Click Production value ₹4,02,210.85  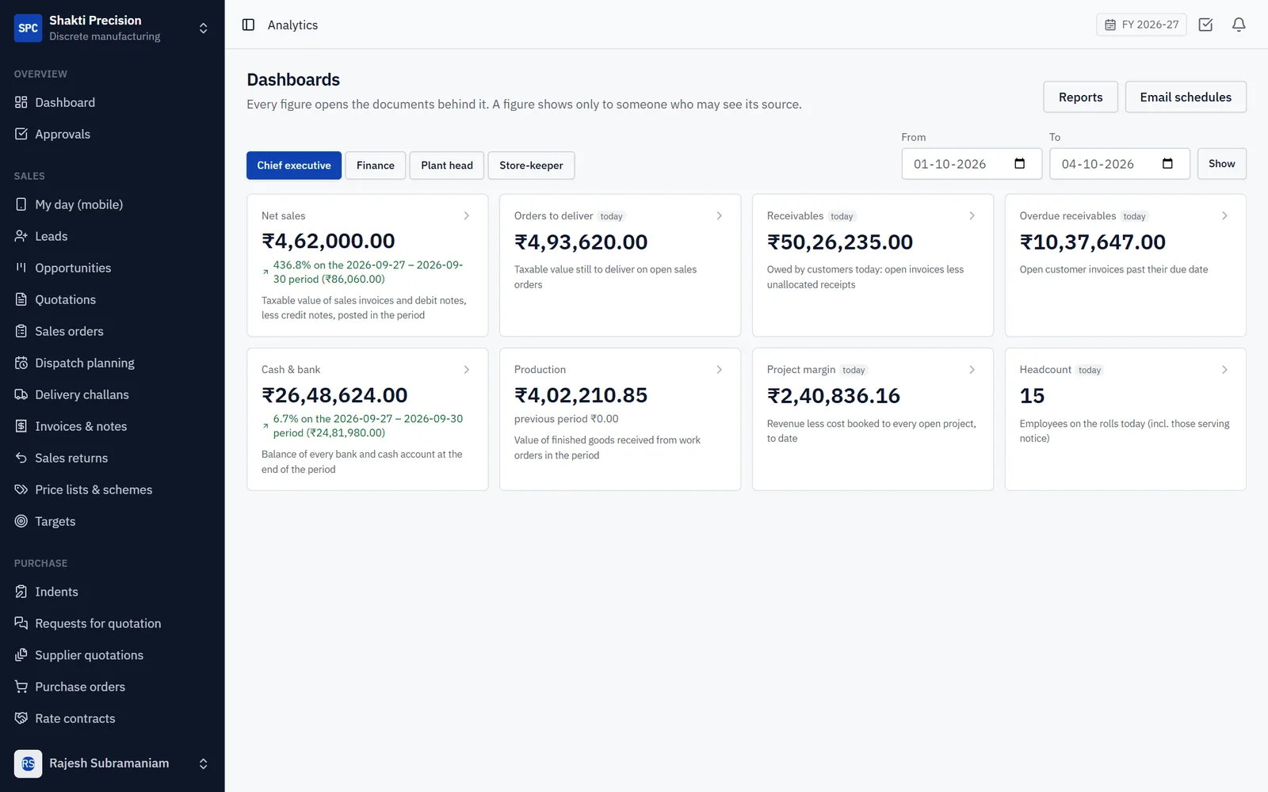tap(581, 395)
